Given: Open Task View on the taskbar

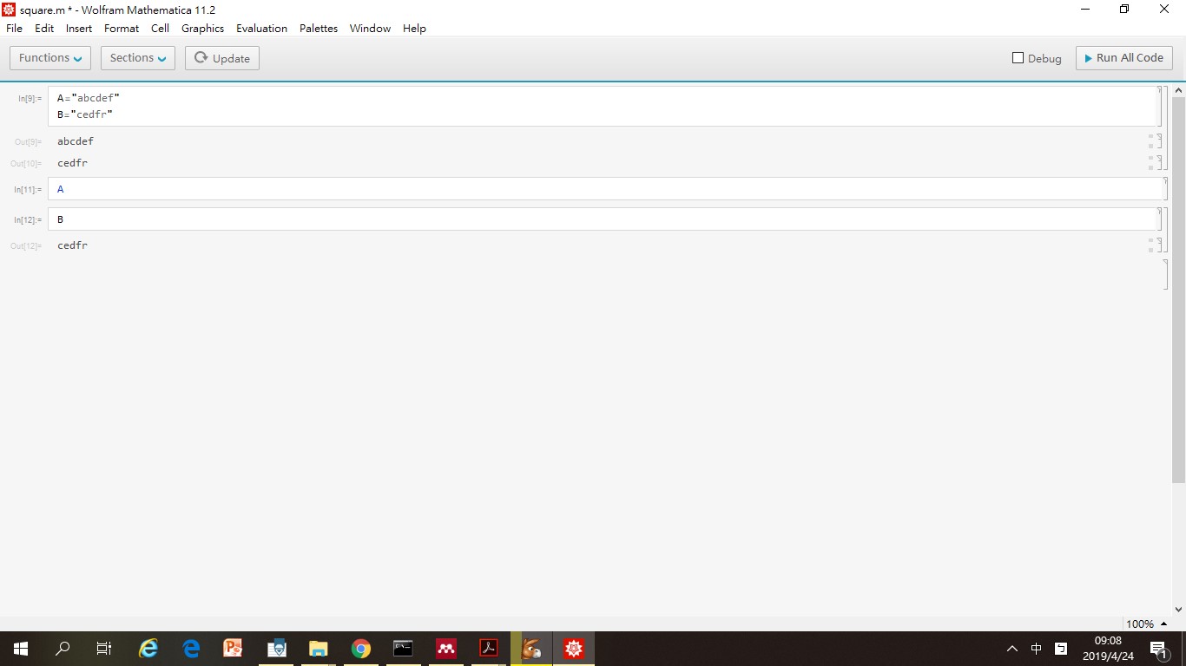Looking at the screenshot, I should 104,648.
